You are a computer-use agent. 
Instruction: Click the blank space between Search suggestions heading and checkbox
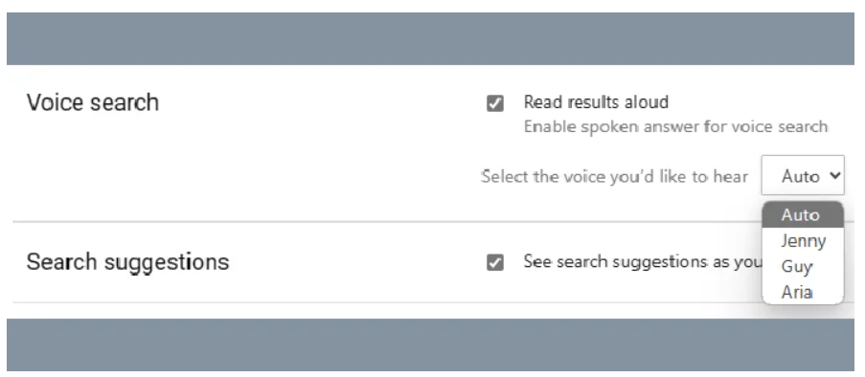click(x=357, y=262)
